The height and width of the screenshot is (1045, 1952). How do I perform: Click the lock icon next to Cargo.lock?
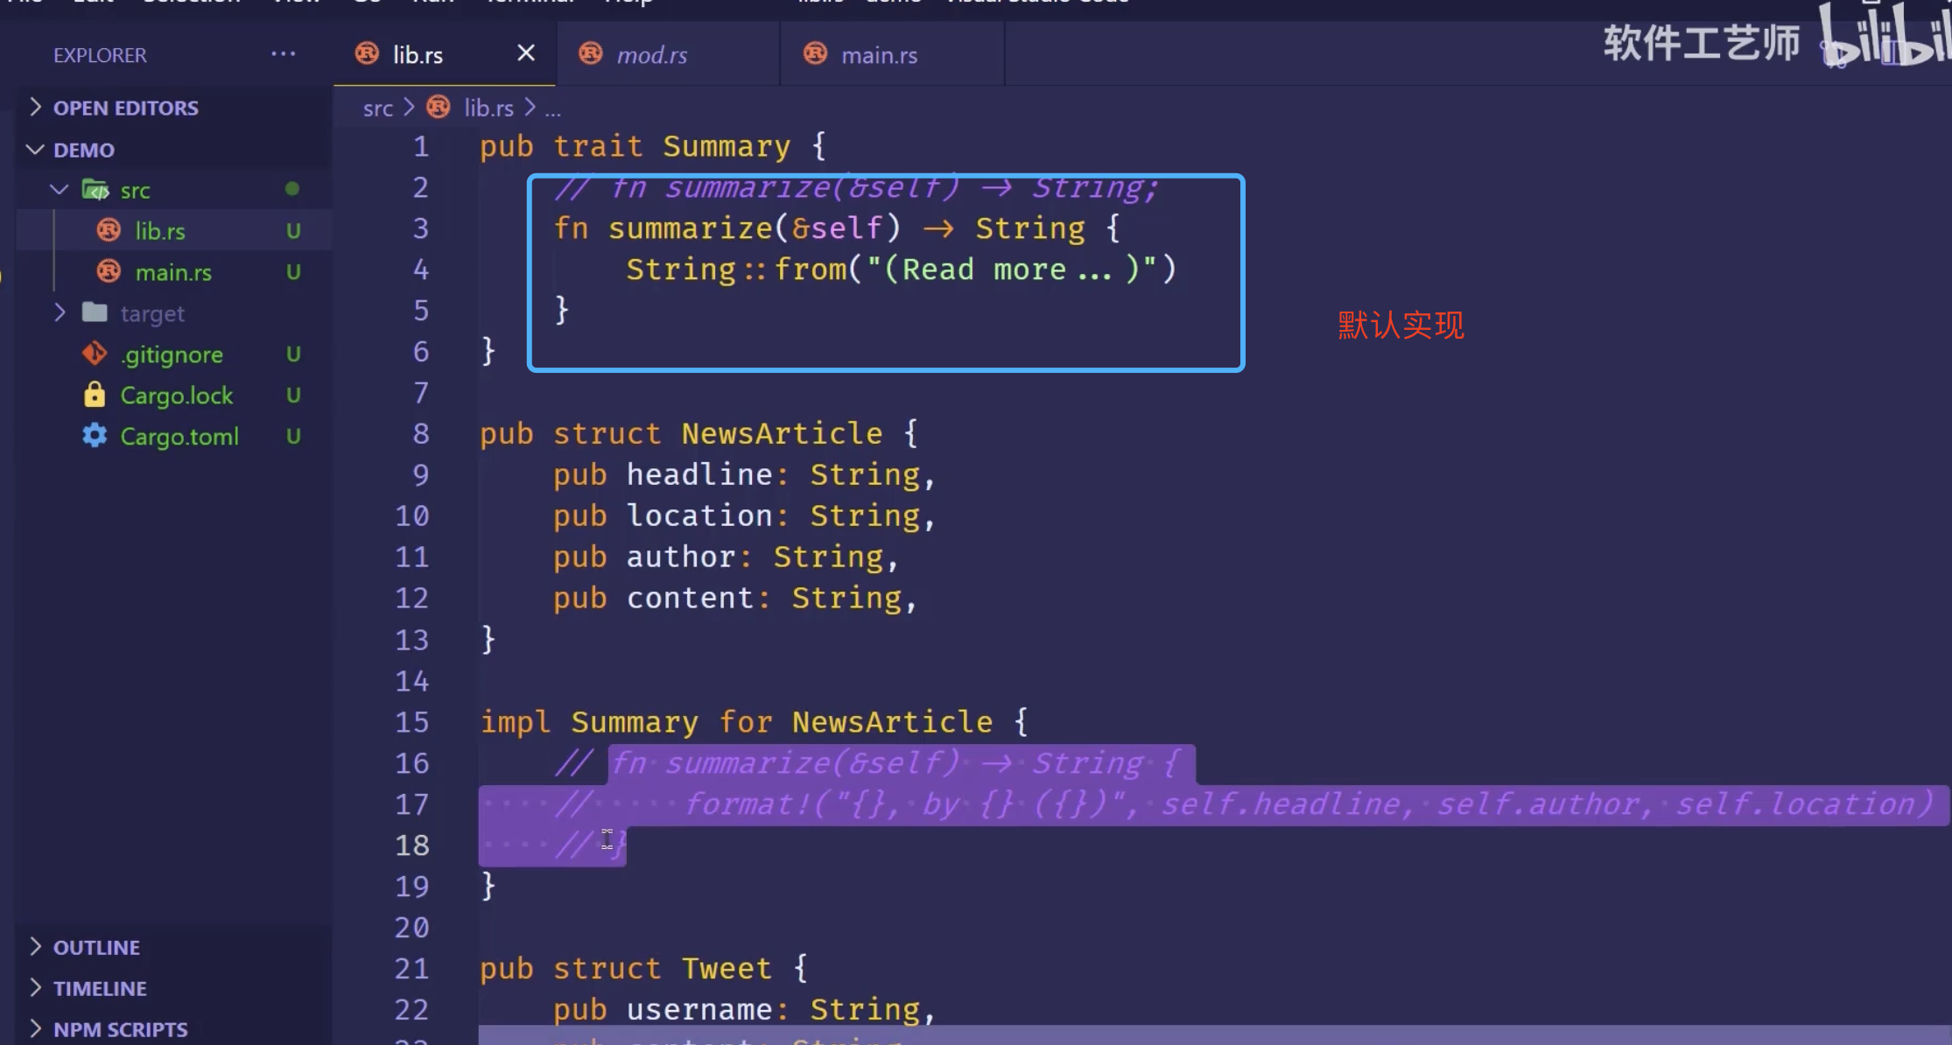(95, 395)
